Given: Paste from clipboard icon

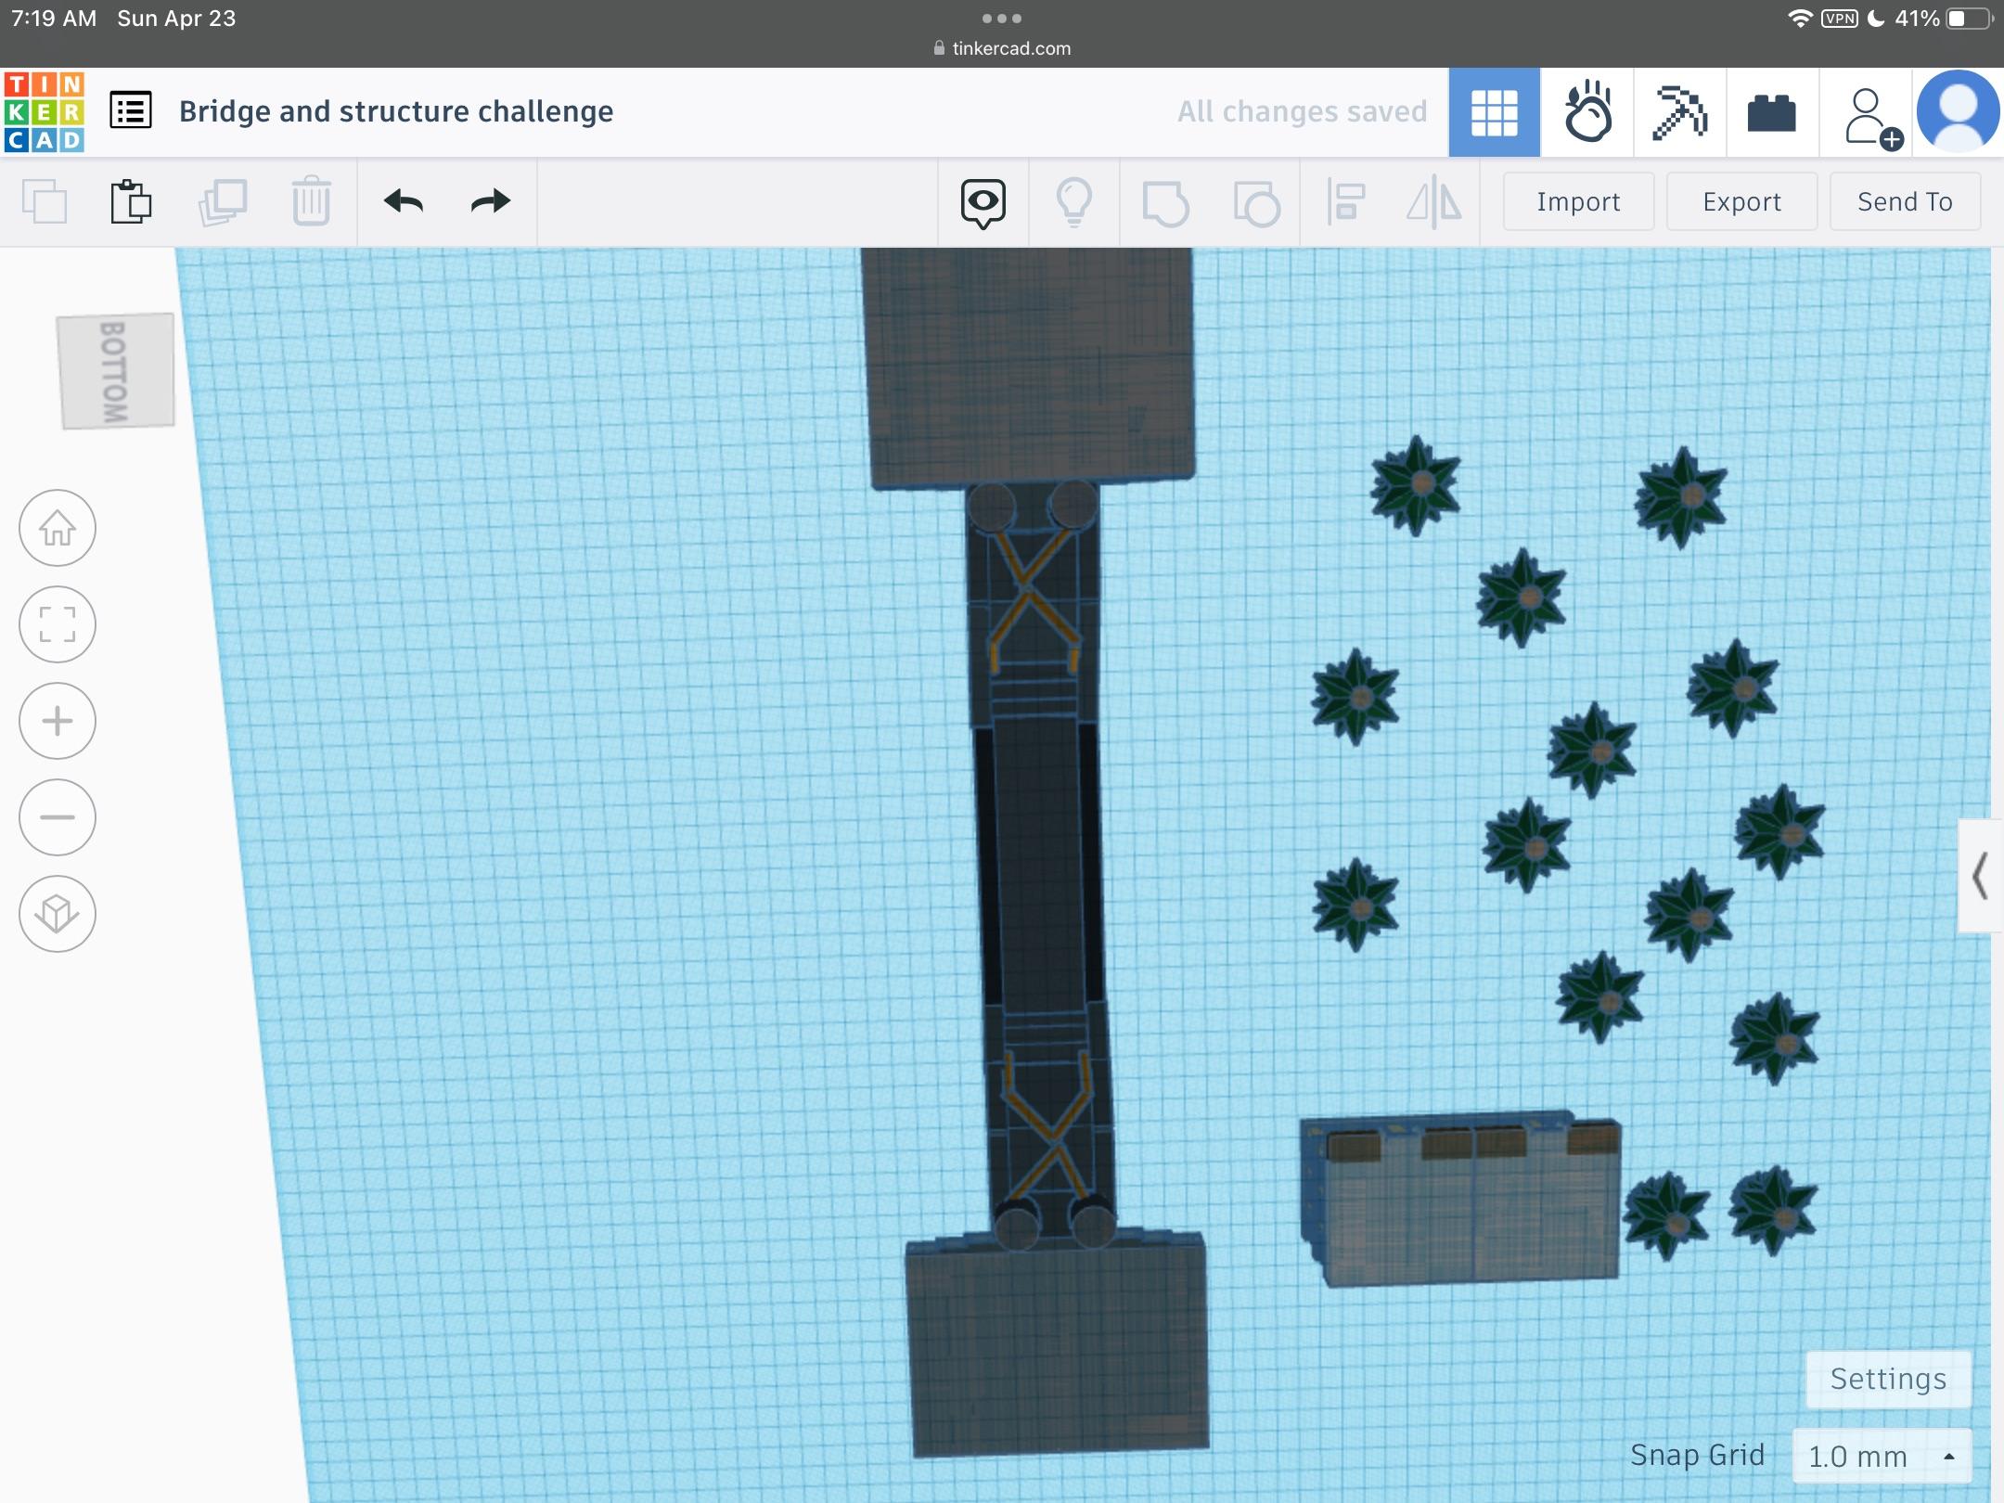Looking at the screenshot, I should [x=131, y=201].
